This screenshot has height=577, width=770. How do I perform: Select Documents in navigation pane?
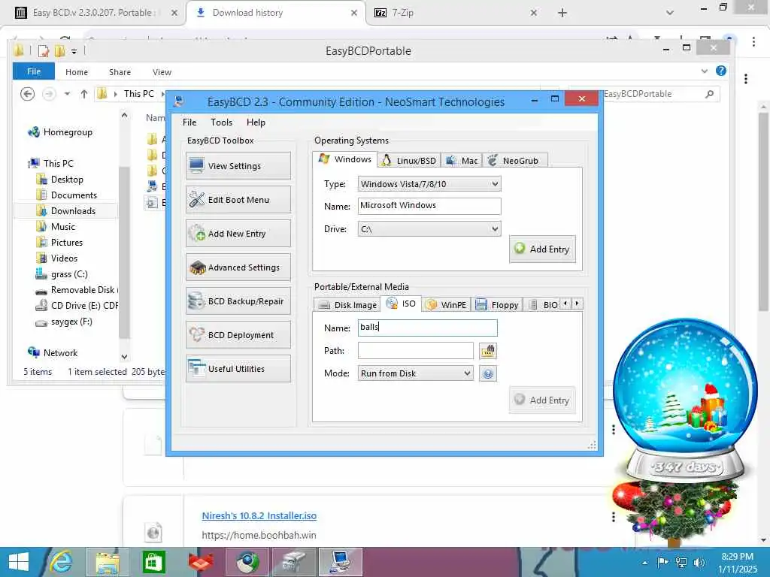click(67, 195)
